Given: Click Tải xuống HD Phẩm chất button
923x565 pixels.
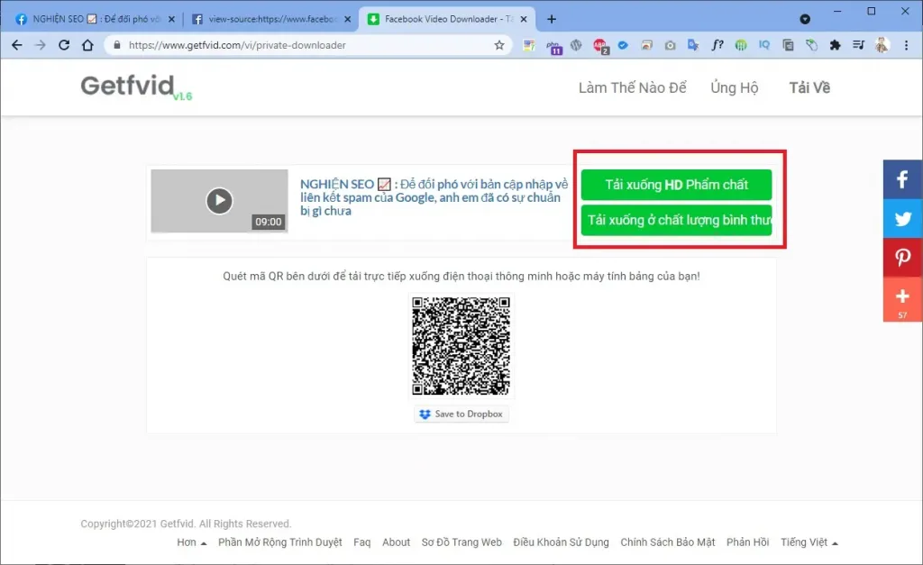Looking at the screenshot, I should coord(676,185).
